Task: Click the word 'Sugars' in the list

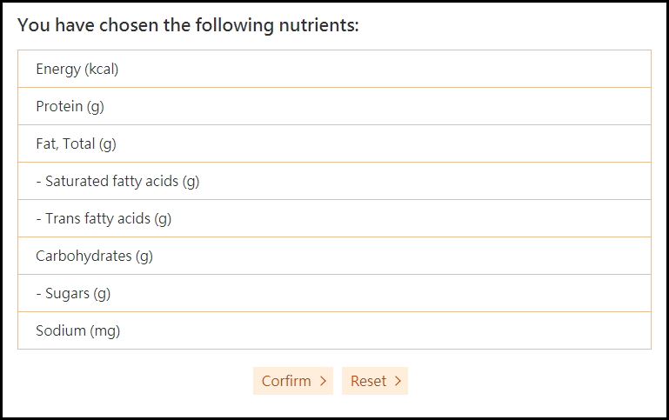Action: pos(67,294)
